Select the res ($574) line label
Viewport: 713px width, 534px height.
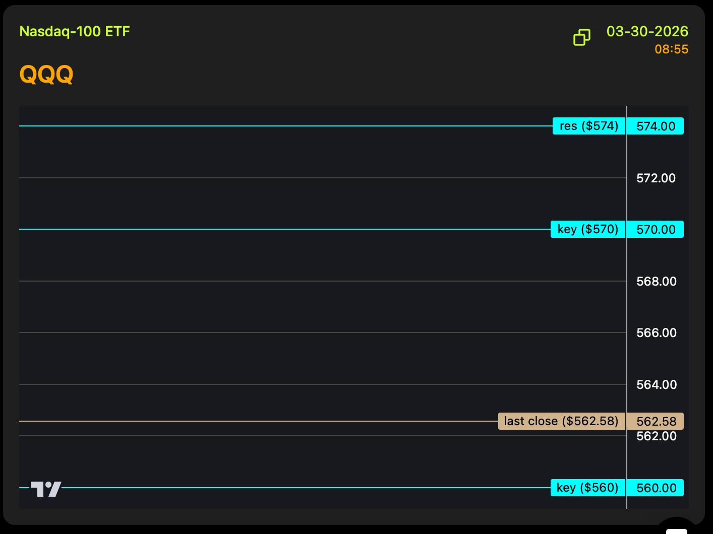pos(588,126)
